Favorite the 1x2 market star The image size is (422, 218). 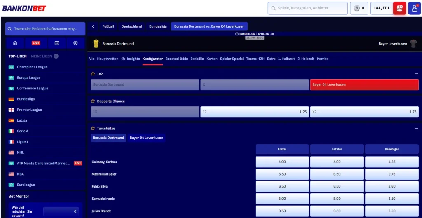[x=93, y=74]
